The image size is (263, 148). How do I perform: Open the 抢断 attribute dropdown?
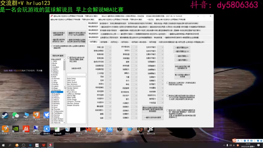pyautogui.click(x=108, y=118)
